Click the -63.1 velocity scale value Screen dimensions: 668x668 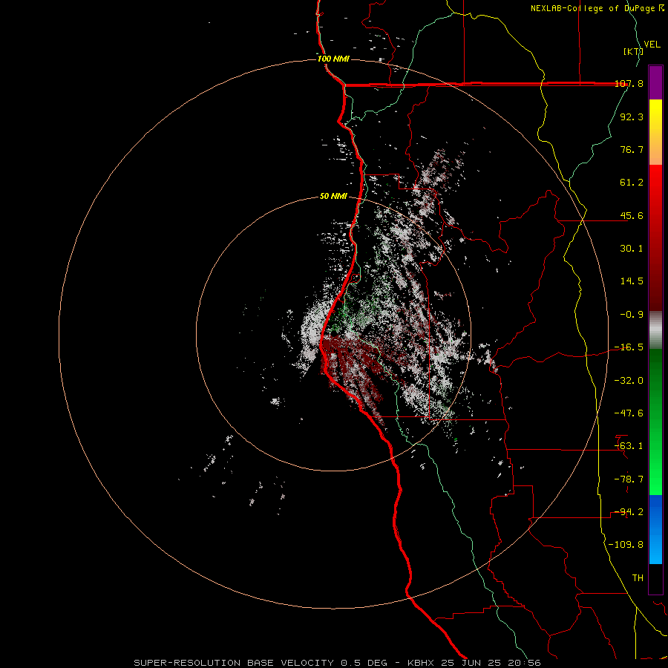[629, 446]
